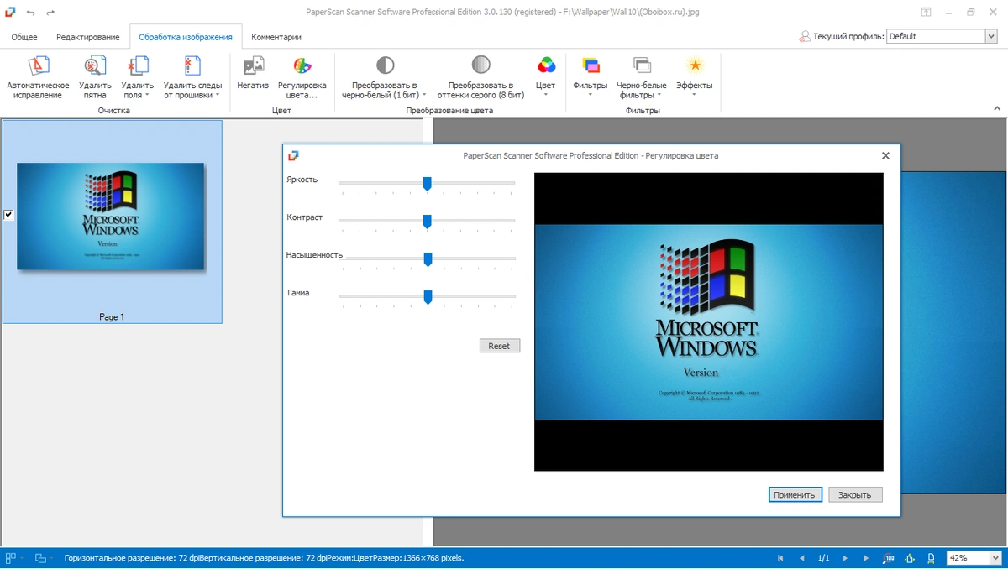This screenshot has width=1008, height=569.
Task: Click Применить button
Action: (795, 495)
